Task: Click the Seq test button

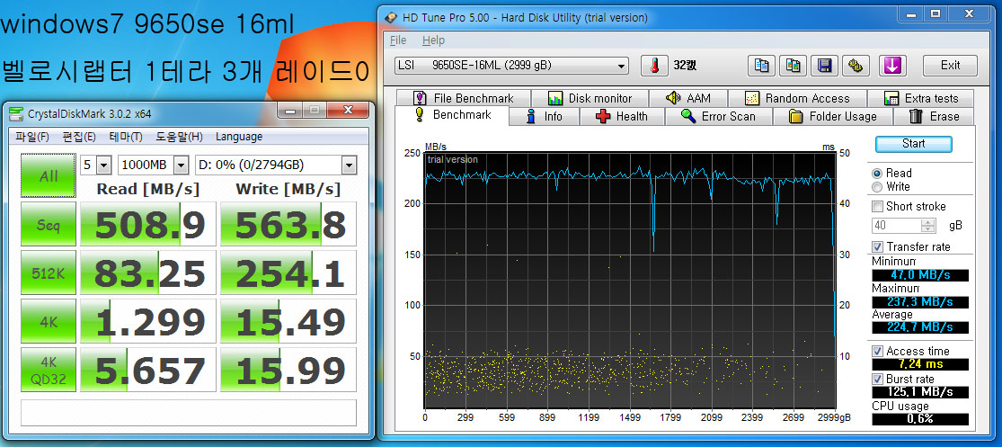Action: click(x=49, y=225)
